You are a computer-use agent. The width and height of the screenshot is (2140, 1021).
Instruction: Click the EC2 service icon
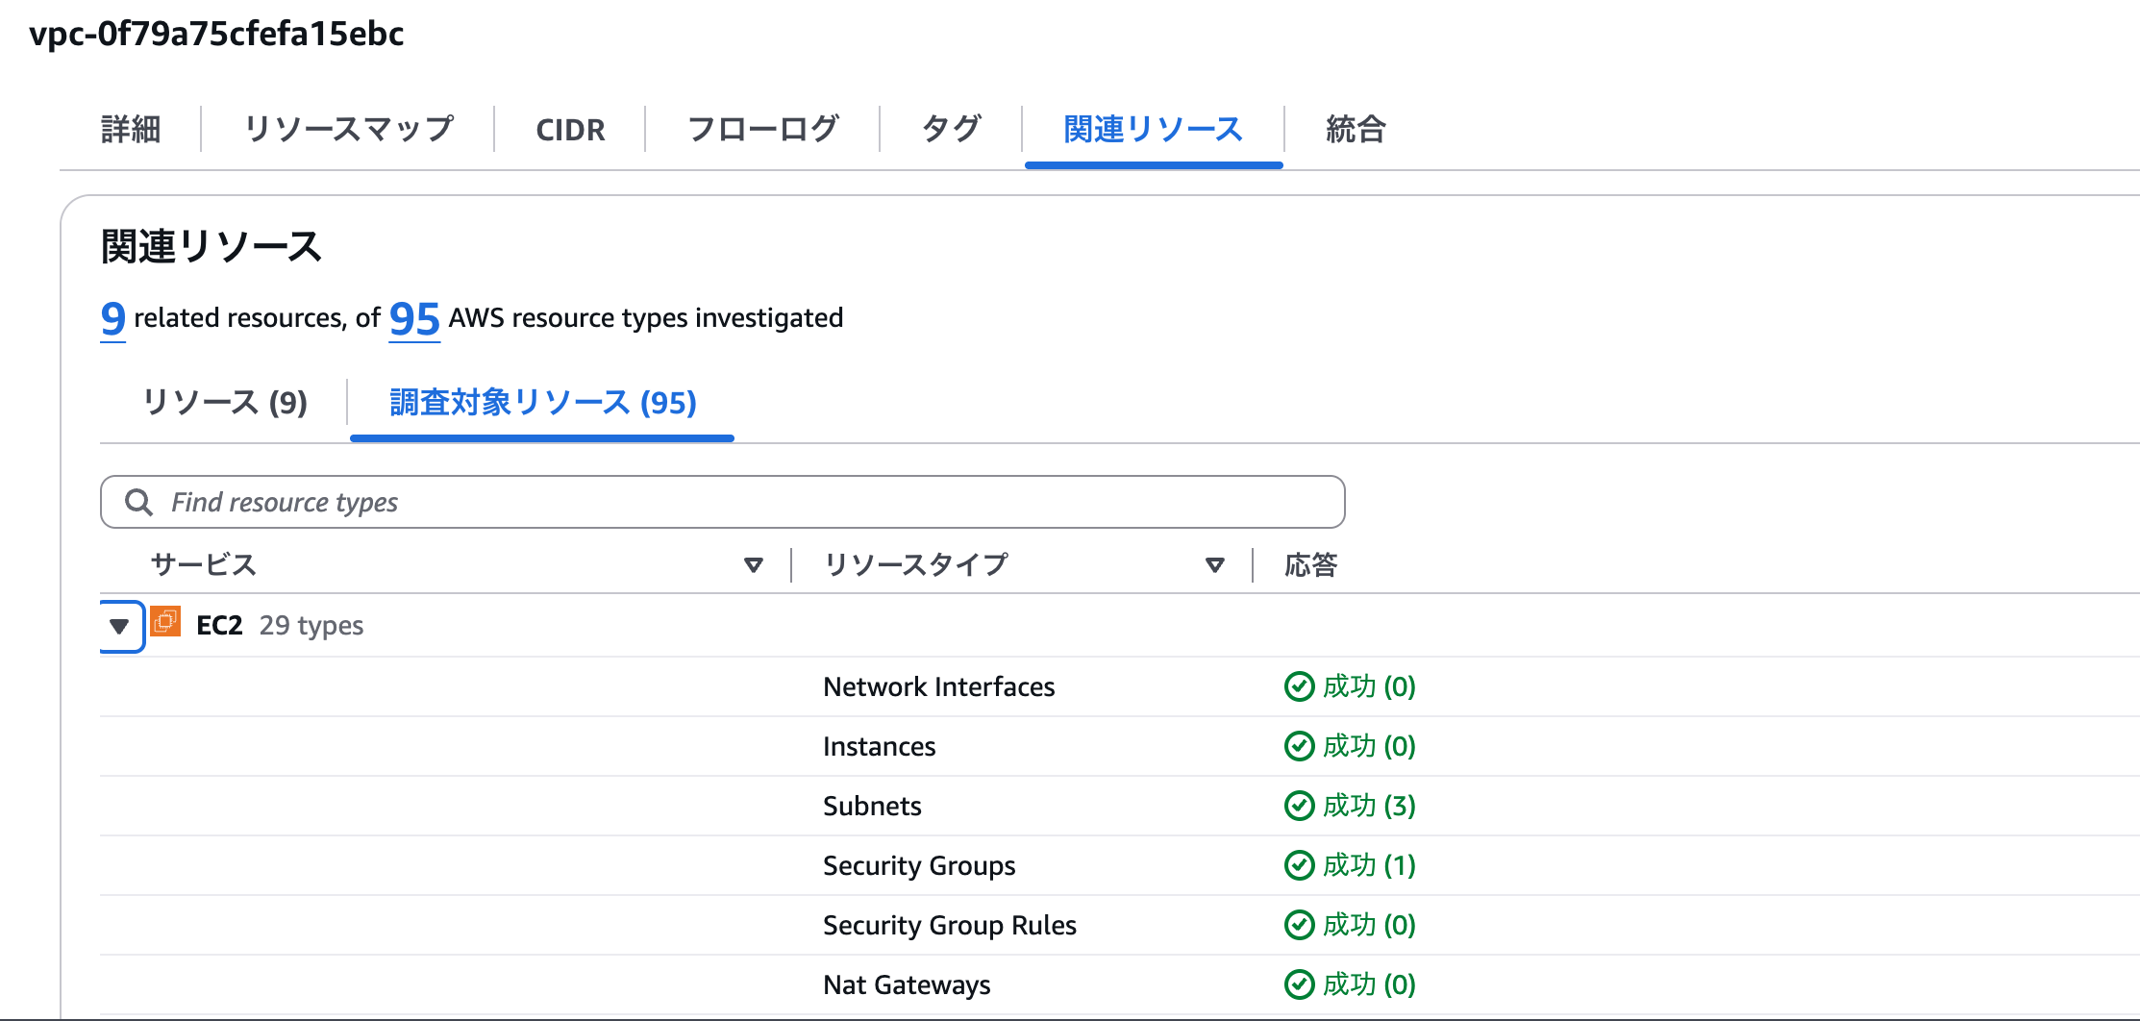tap(165, 622)
